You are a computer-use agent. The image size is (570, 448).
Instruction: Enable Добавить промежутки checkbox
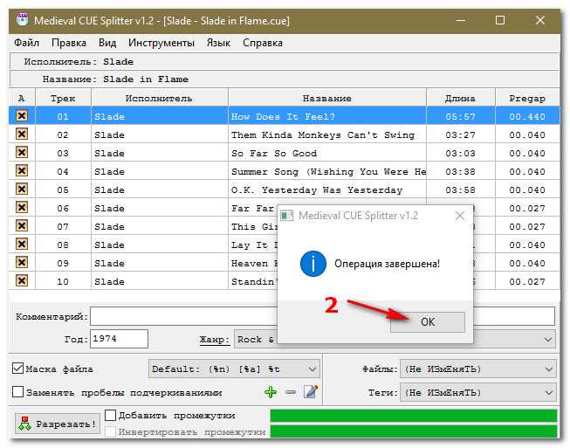[110, 415]
